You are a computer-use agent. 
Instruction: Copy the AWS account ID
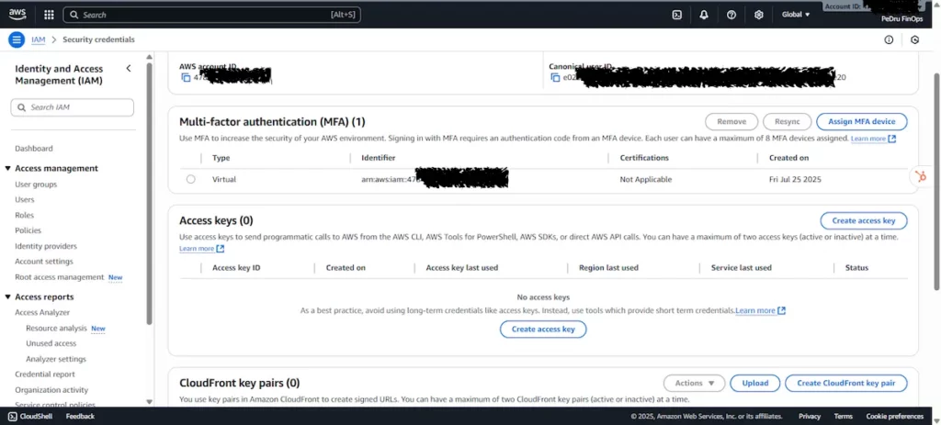tap(186, 78)
